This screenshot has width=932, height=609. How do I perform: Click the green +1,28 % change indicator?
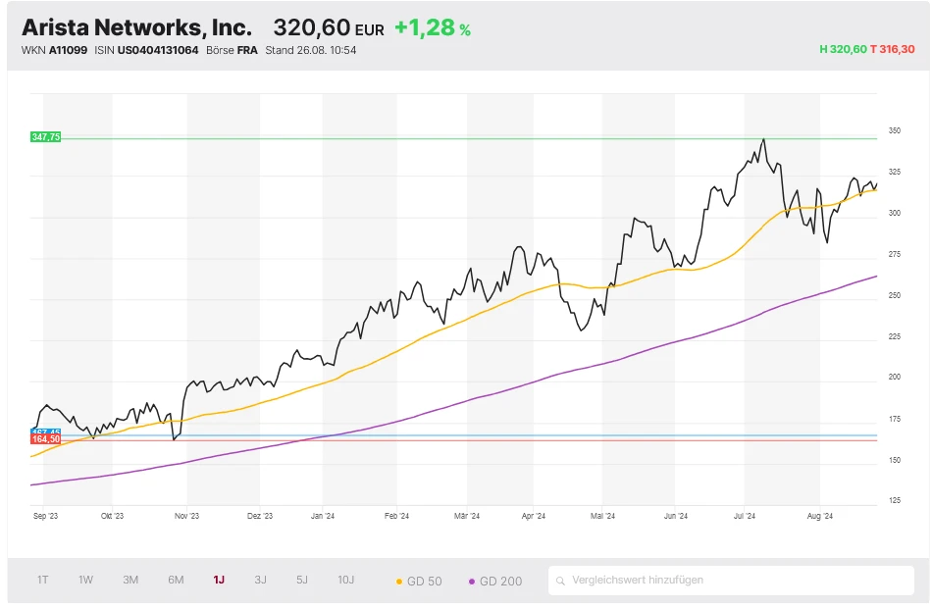(434, 27)
